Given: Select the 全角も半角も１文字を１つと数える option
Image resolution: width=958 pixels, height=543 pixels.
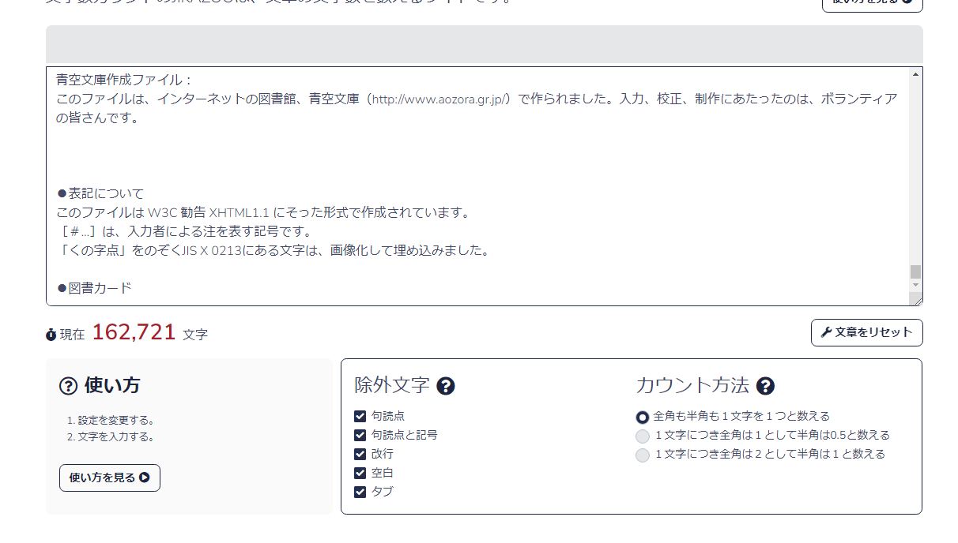Looking at the screenshot, I should pos(643,416).
